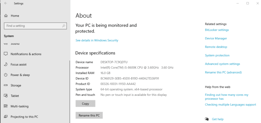Click the Tablet icon in sidebar
Viewport: 261px width, 123px height.
[x=6, y=96]
